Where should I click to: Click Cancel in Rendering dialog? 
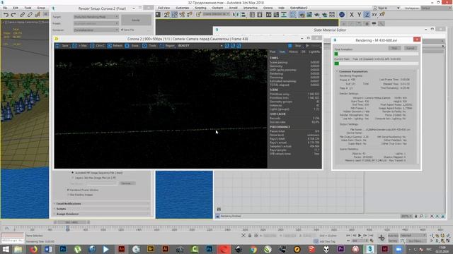(411, 48)
